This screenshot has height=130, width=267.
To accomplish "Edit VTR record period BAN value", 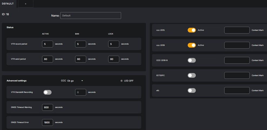I will click(80, 44).
